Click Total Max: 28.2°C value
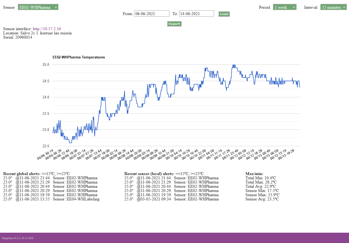The width and height of the screenshot is (349, 243). [x=261, y=182]
